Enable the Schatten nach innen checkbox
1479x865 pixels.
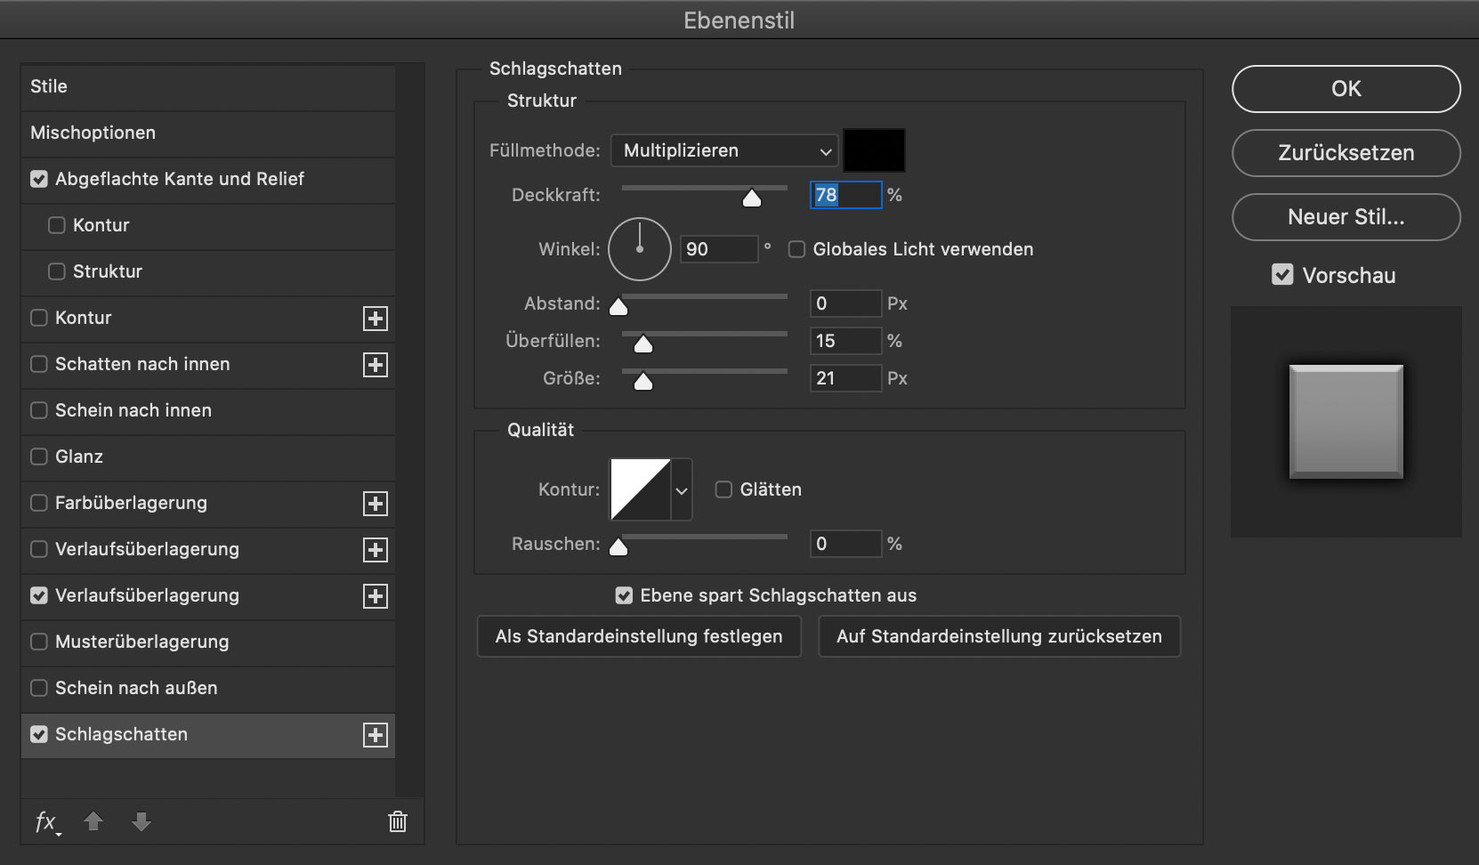pyautogui.click(x=39, y=364)
